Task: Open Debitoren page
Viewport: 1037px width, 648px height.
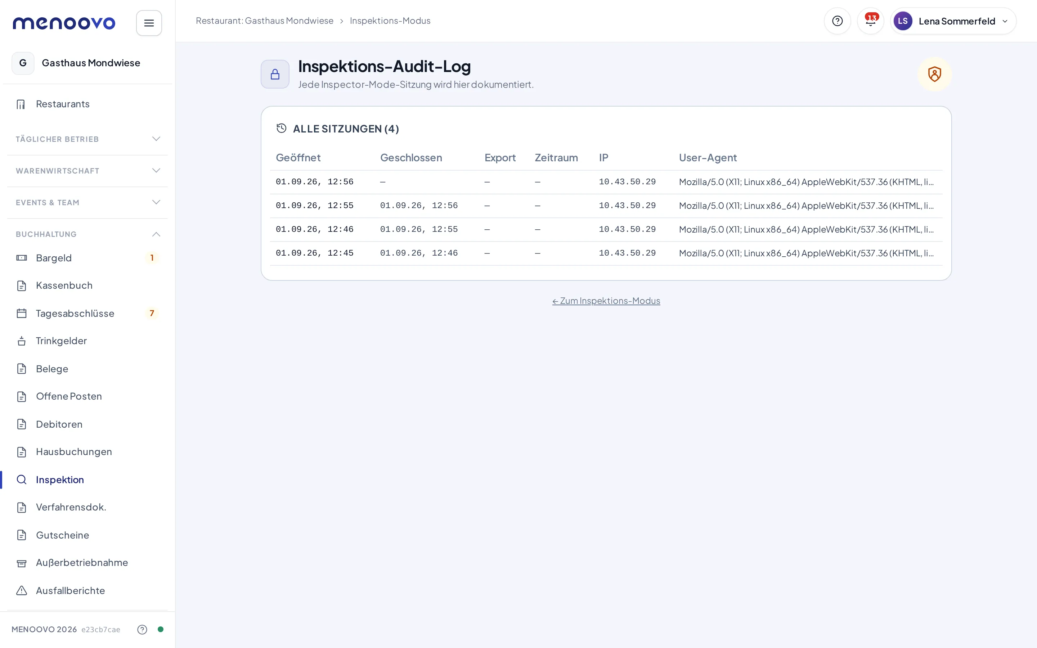Action: (x=87, y=424)
